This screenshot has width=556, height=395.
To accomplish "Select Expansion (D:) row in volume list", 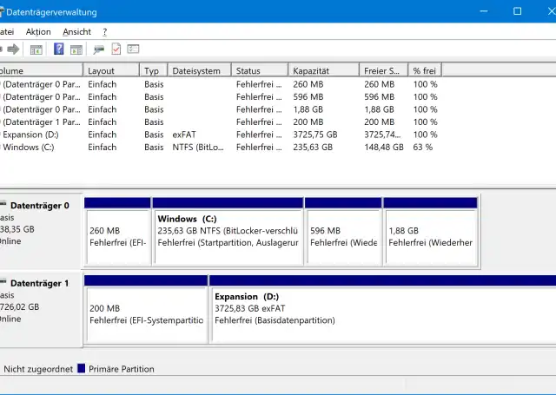I will [29, 135].
